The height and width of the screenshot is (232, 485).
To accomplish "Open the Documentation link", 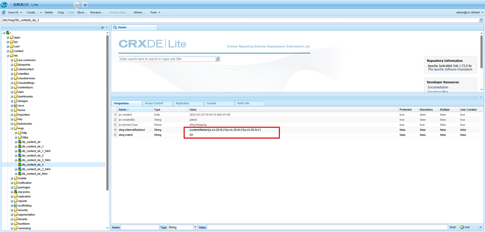I will [x=438, y=87].
